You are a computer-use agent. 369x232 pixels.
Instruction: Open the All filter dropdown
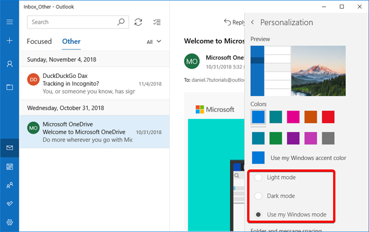[x=154, y=42]
